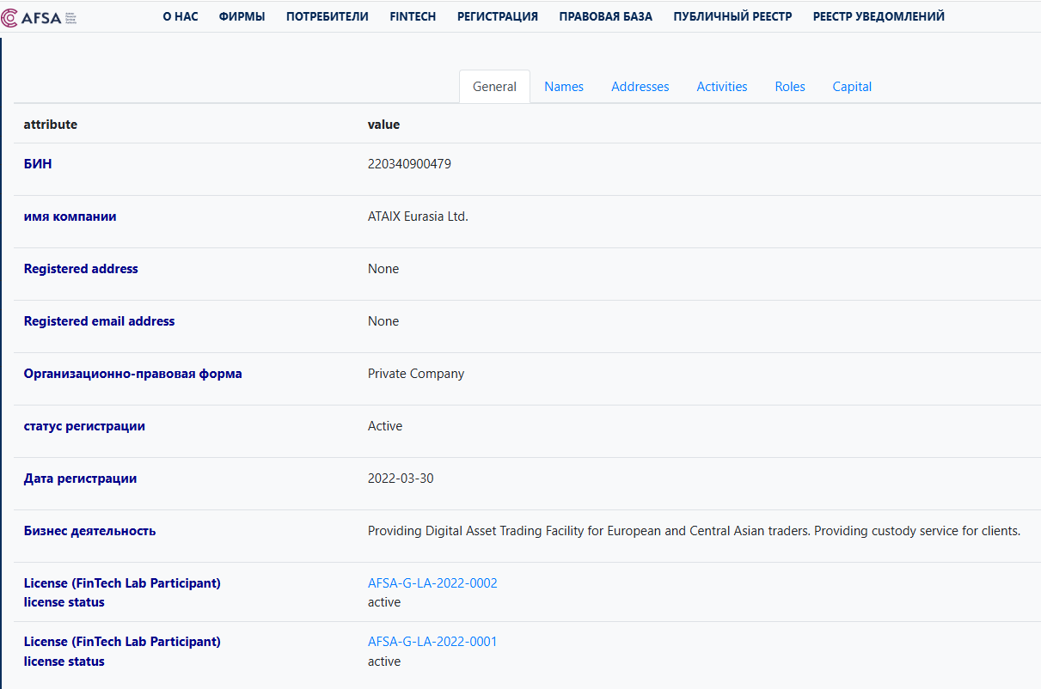Click the Registered email address label

click(x=100, y=321)
